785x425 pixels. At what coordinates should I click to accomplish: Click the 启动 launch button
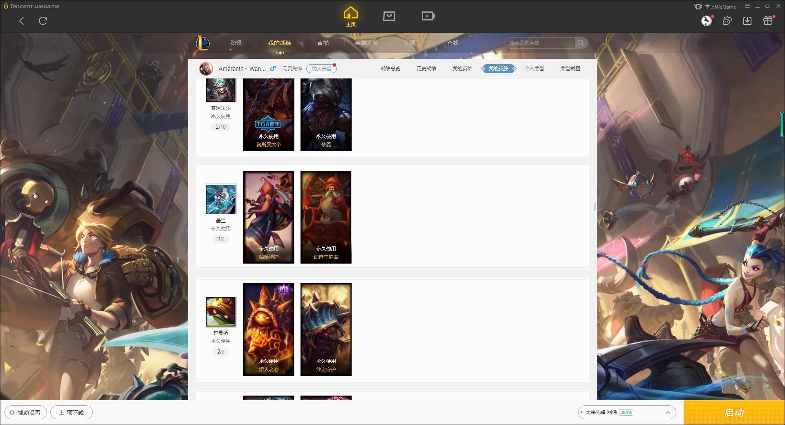[x=734, y=413]
